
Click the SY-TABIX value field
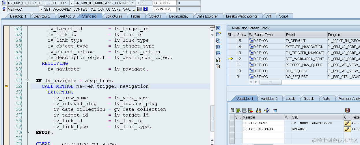pos(189,9)
